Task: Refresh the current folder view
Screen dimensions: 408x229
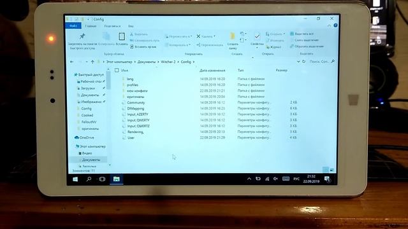Action: (303, 62)
